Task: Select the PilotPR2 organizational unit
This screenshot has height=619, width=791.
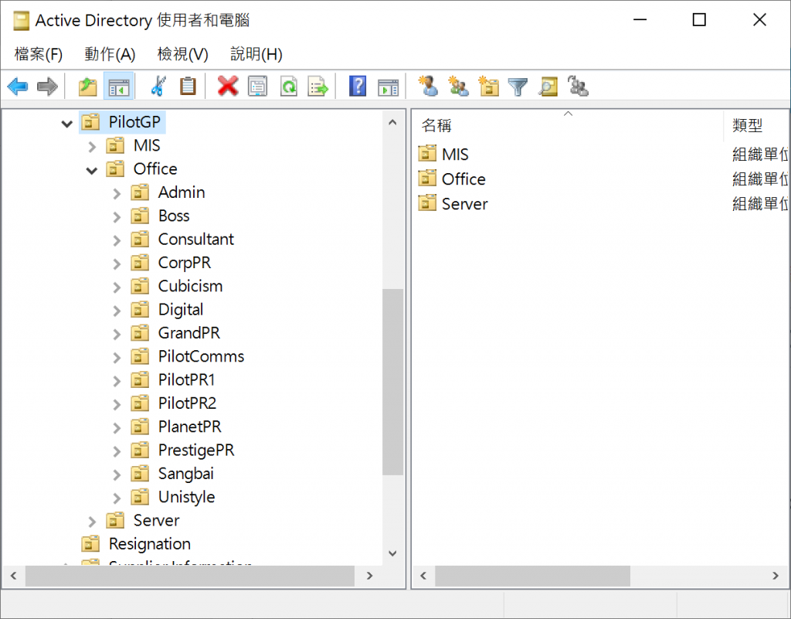Action: coord(187,403)
